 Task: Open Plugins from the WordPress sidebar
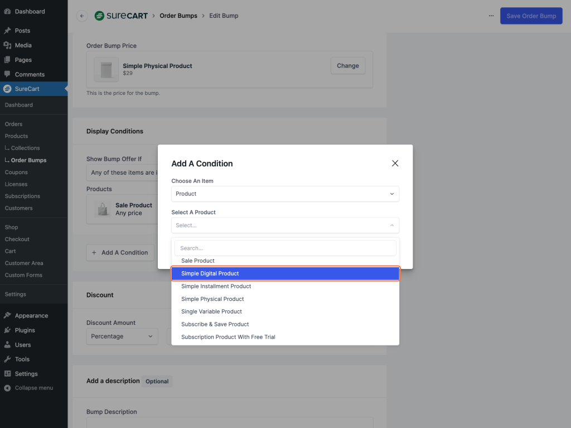click(25, 330)
